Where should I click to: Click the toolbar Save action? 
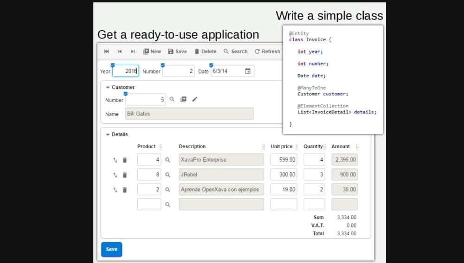(177, 51)
